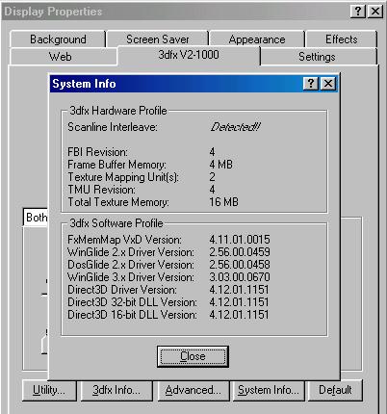The image size is (387, 414).
Task: Switch to the Background tab
Action: tap(58, 39)
